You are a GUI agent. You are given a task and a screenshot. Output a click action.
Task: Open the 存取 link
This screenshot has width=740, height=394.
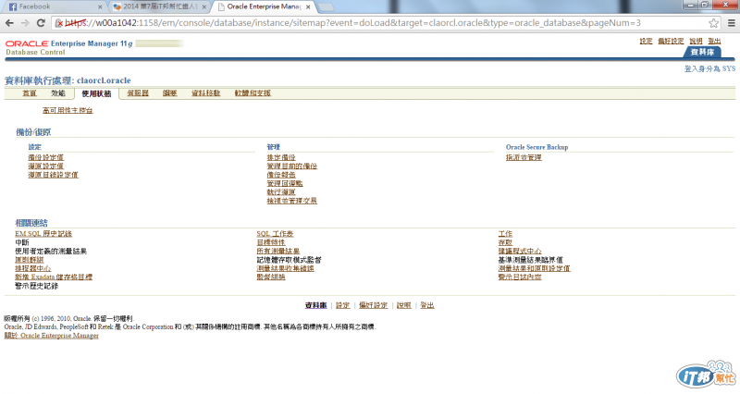point(505,242)
